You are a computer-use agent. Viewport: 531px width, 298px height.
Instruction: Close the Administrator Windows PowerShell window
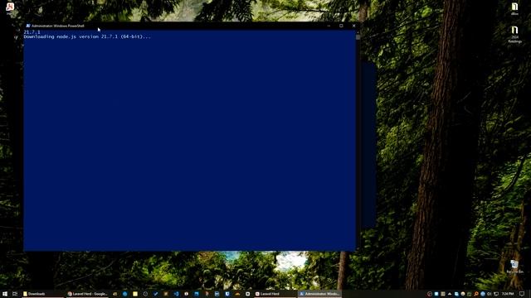point(354,26)
